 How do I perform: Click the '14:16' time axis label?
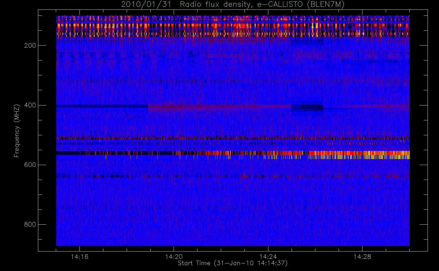coord(79,257)
